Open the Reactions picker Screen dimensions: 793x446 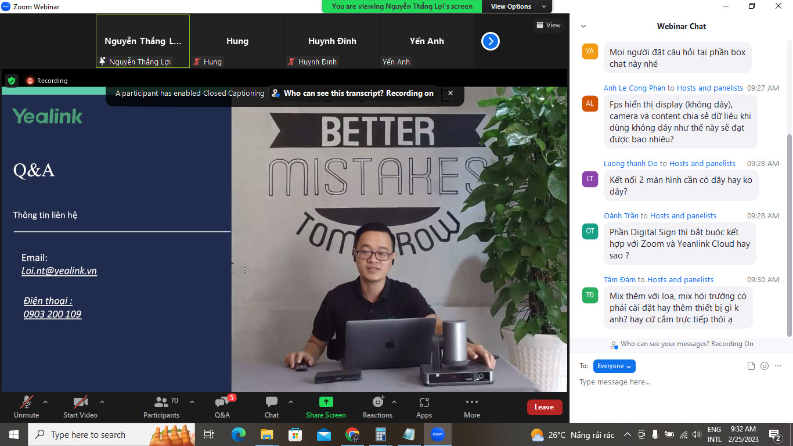[377, 402]
